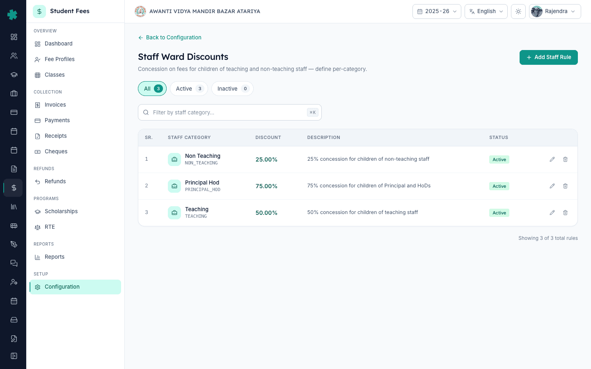Click the Discount column header

(x=268, y=137)
